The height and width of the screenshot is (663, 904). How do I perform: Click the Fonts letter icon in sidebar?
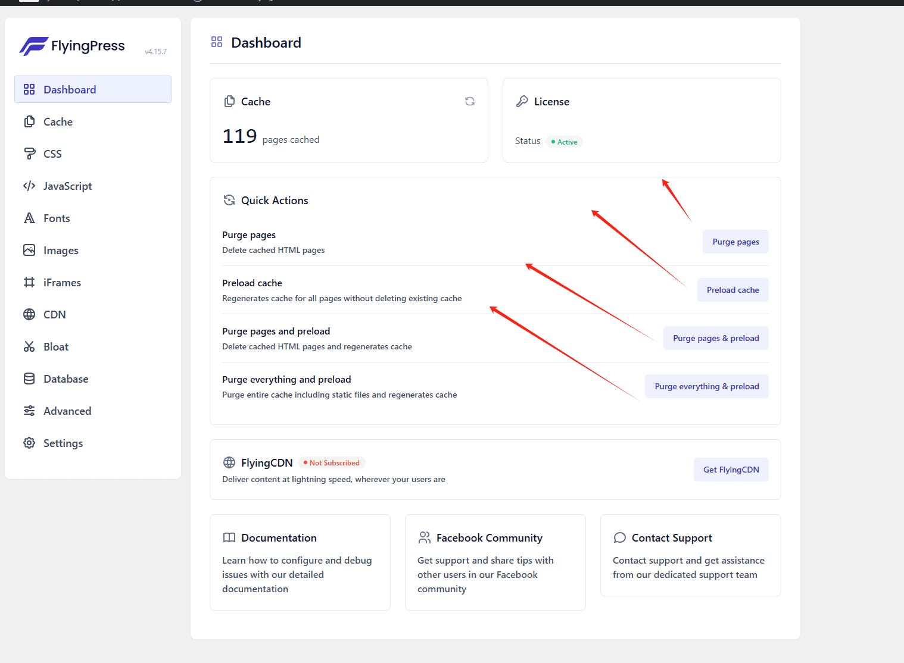[x=29, y=218]
